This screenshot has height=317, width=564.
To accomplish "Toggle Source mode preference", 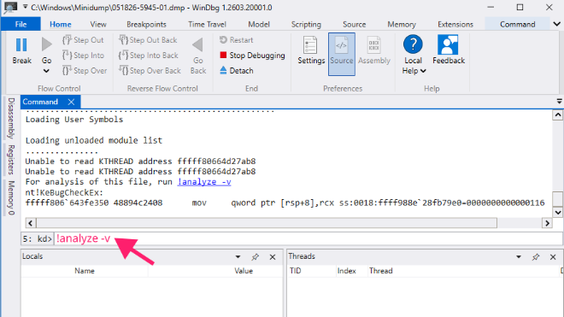I will coord(341,55).
